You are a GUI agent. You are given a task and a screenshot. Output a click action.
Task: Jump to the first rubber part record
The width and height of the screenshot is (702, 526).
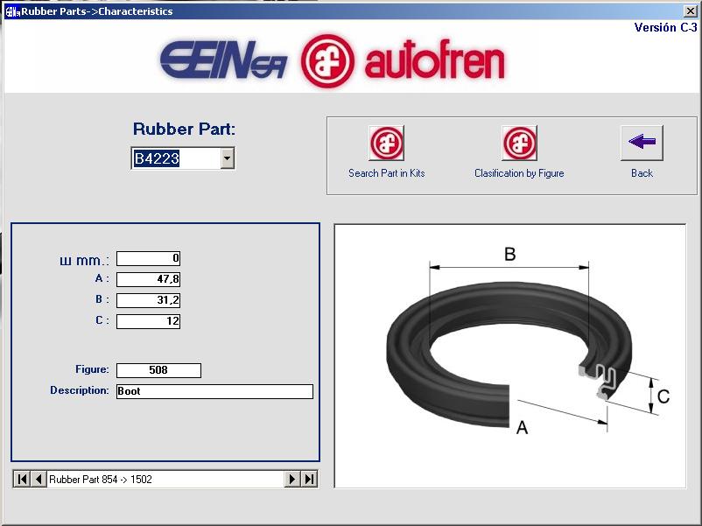(x=22, y=479)
